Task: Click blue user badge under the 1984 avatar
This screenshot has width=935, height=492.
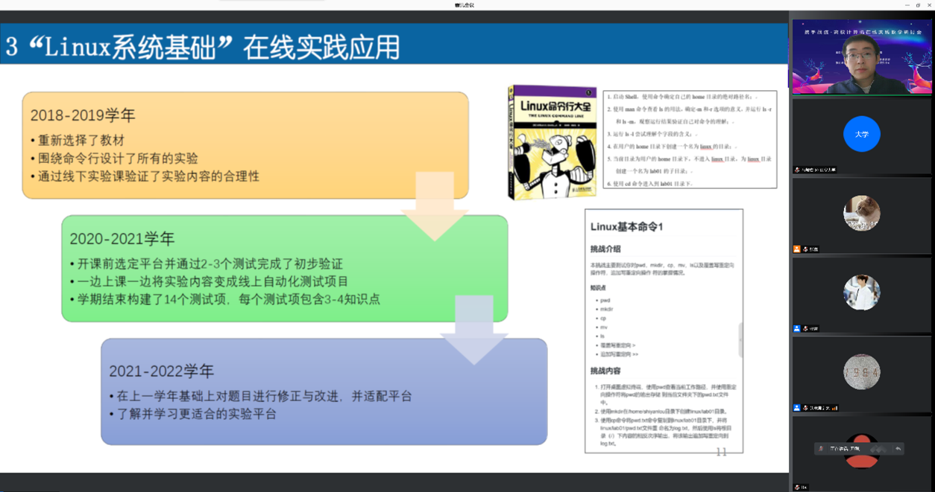Action: click(797, 408)
